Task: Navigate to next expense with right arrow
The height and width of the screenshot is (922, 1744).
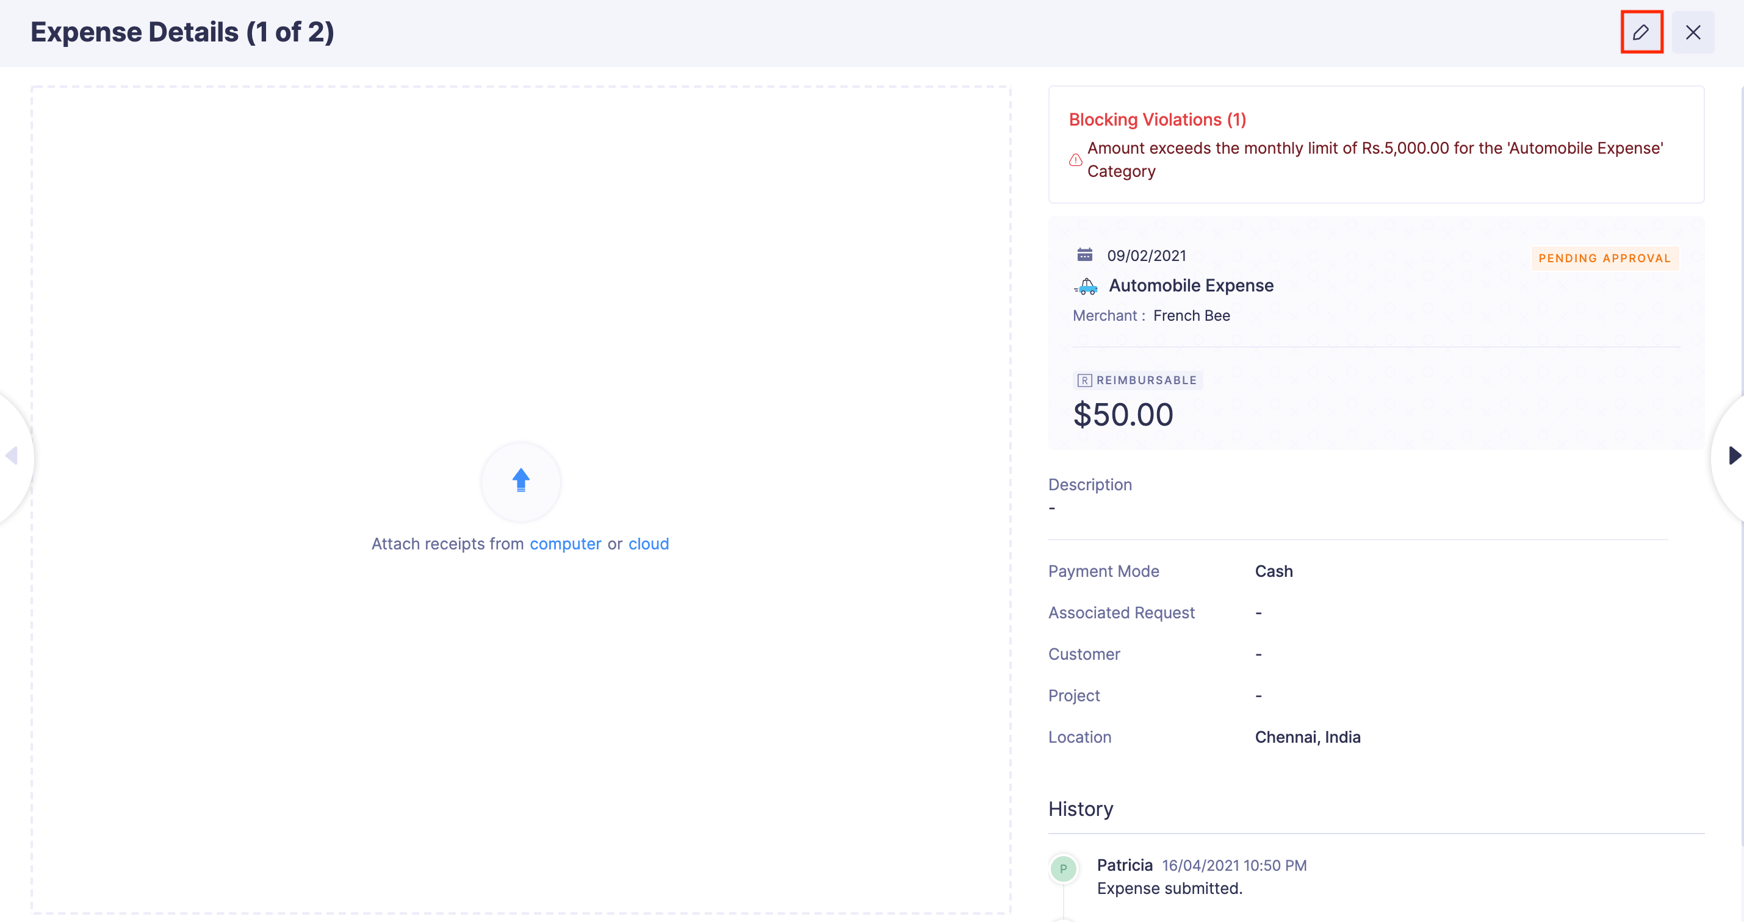Action: coord(1733,457)
